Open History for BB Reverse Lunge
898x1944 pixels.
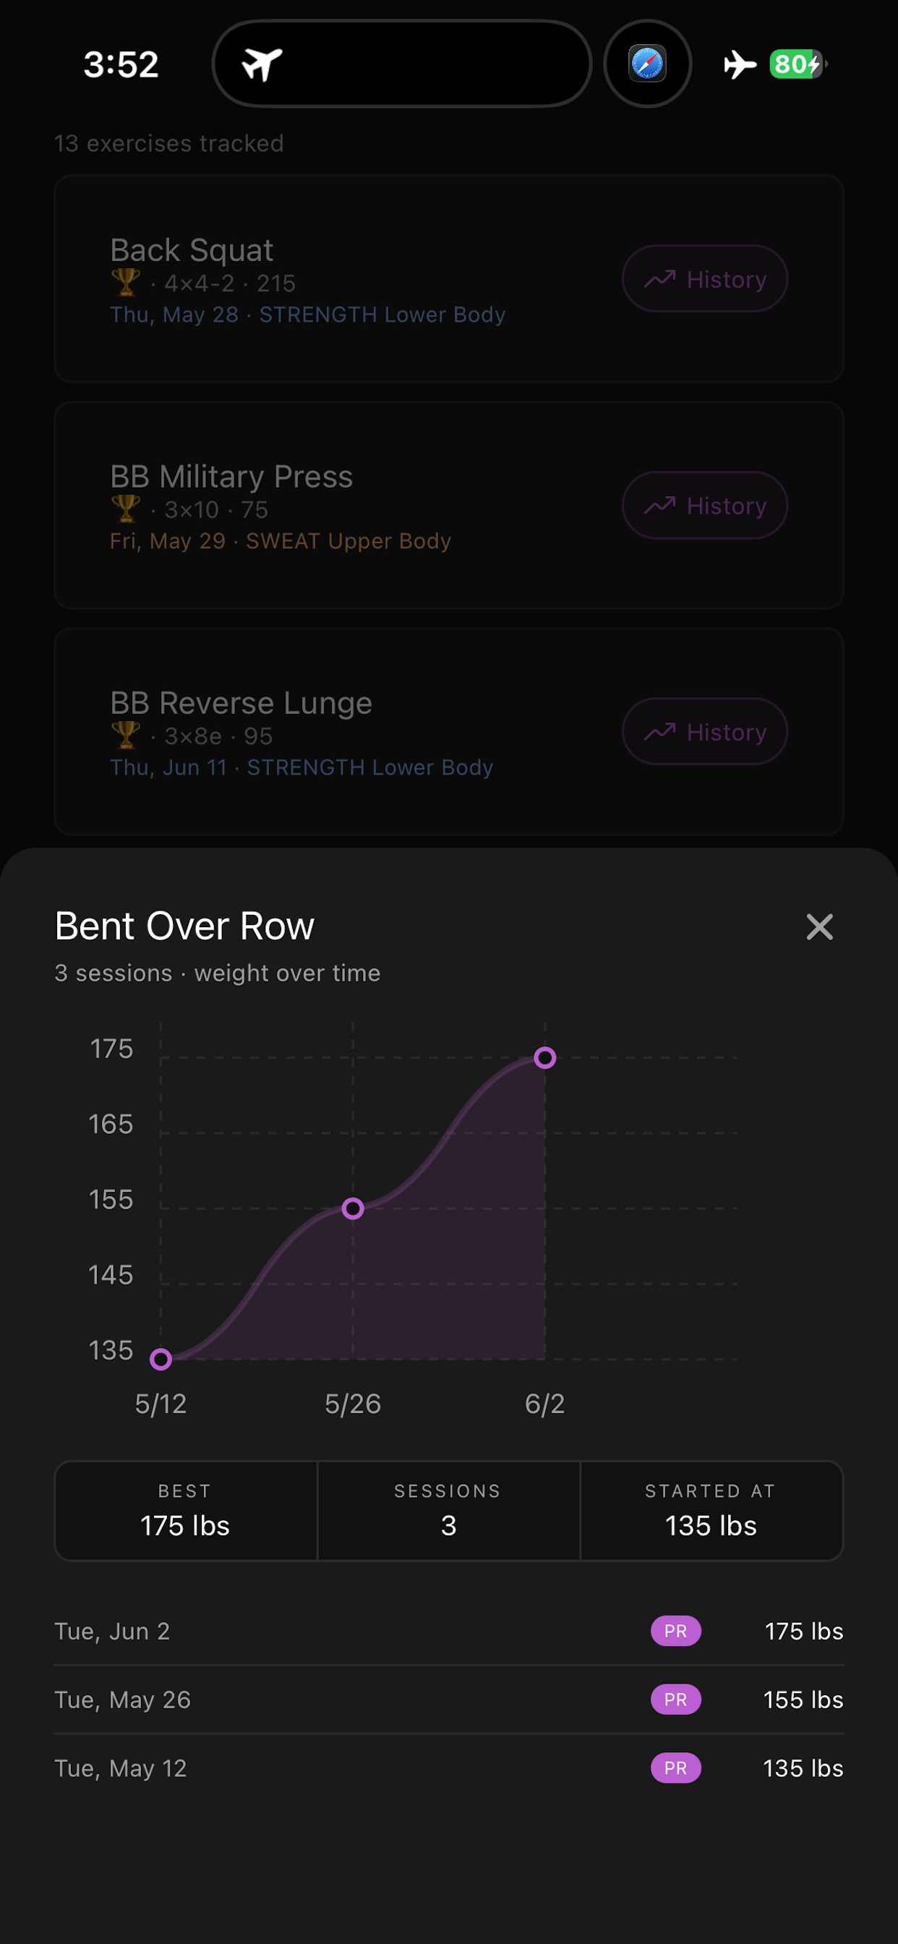705,731
